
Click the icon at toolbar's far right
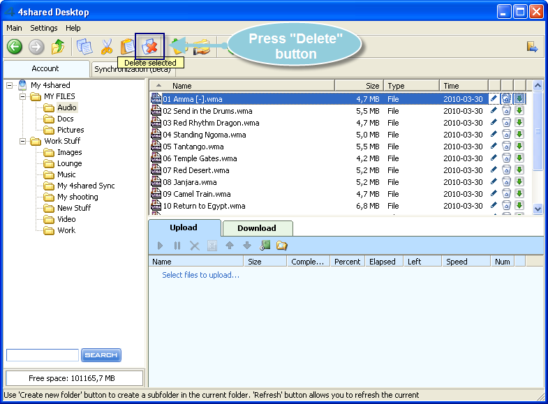532,47
